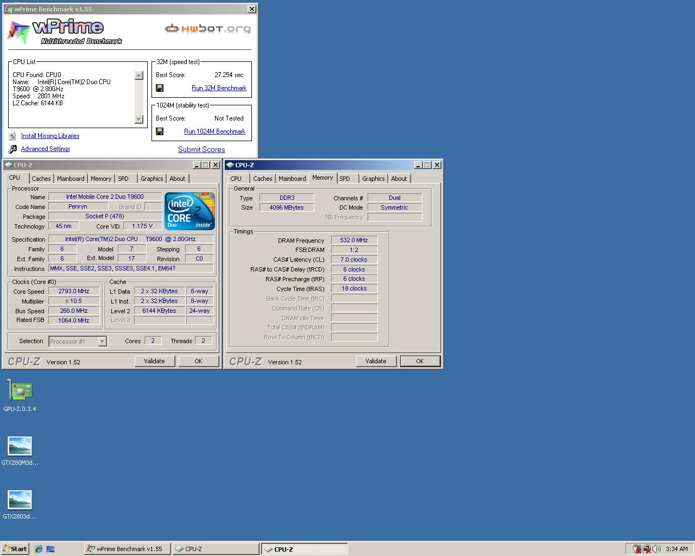This screenshot has height=556, width=695.
Task: Click the Level 2 cache value '6144 KBytes'
Action: point(159,311)
